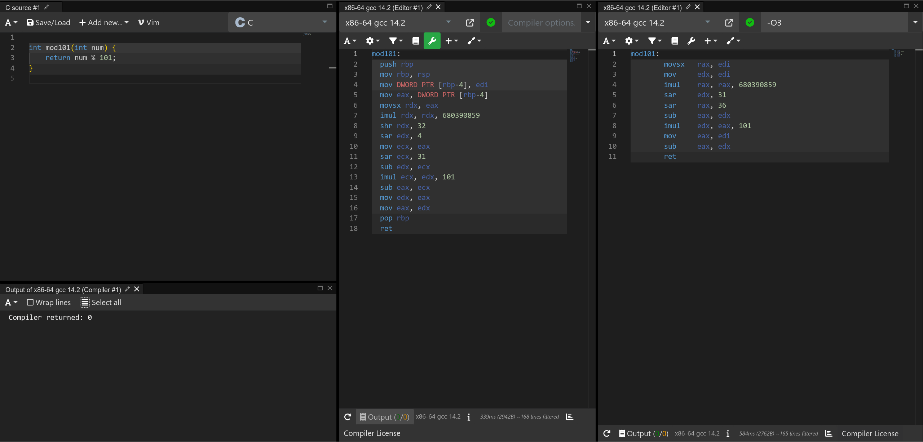Select the C source #1 tab
The height and width of the screenshot is (442, 923).
[23, 8]
